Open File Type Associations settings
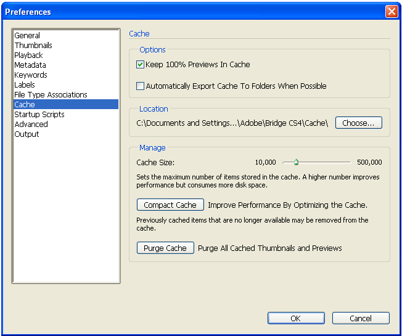Image resolution: width=402 pixels, height=336 pixels. point(51,95)
